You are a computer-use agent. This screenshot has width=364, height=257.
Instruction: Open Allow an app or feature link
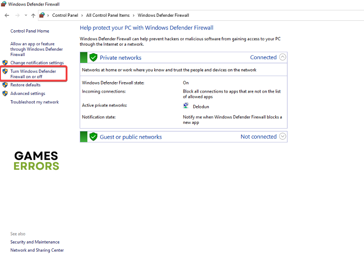pos(37,49)
